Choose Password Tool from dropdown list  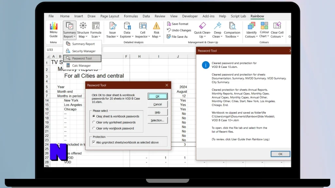click(x=82, y=58)
